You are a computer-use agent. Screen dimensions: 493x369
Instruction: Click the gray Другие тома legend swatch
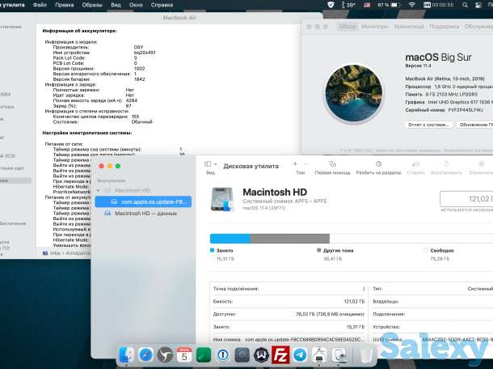[x=318, y=250]
